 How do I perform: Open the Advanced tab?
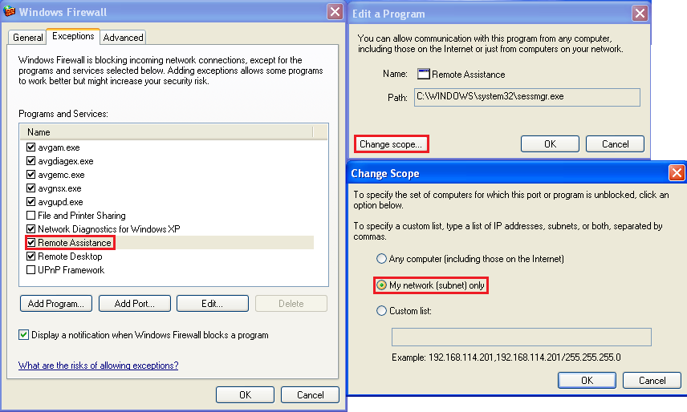[x=123, y=37]
